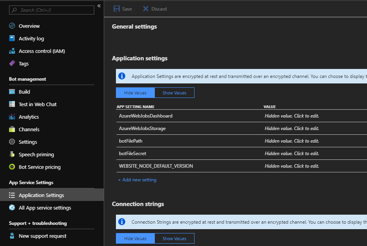Screen dimensions: 367x246
Task: View the Analytics blade
Action: pos(29,117)
